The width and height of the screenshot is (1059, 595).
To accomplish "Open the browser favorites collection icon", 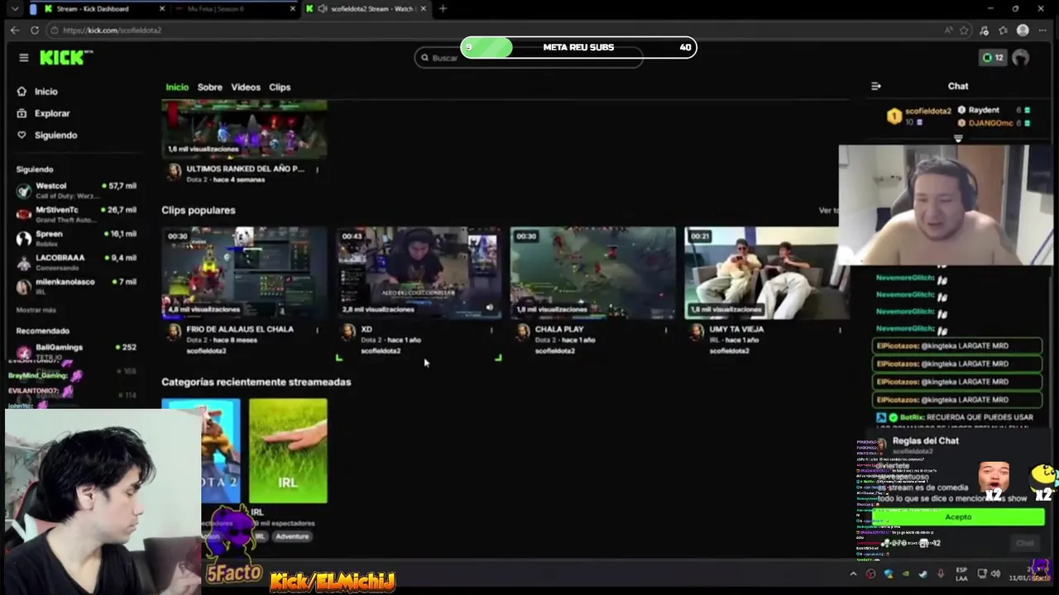I will click(1003, 30).
